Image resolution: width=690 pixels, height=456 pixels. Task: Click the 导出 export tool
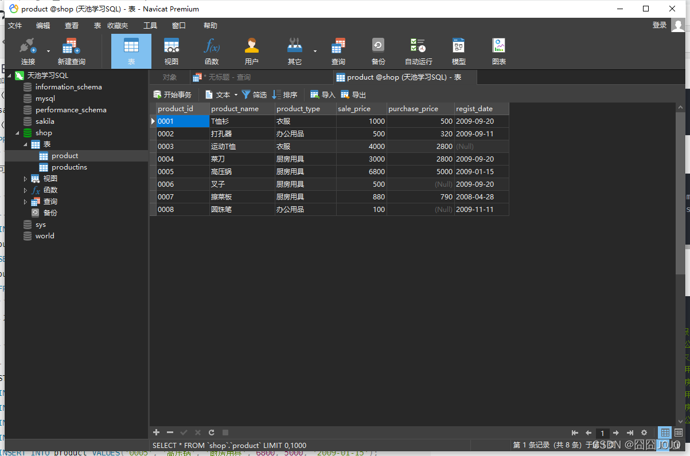point(353,95)
